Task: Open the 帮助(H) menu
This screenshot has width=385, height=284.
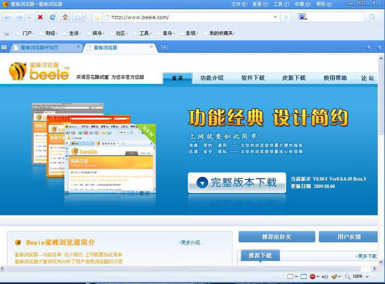Action: (324, 4)
